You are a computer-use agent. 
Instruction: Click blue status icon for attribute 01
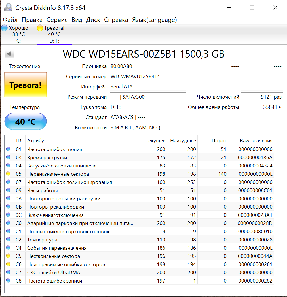9,149
